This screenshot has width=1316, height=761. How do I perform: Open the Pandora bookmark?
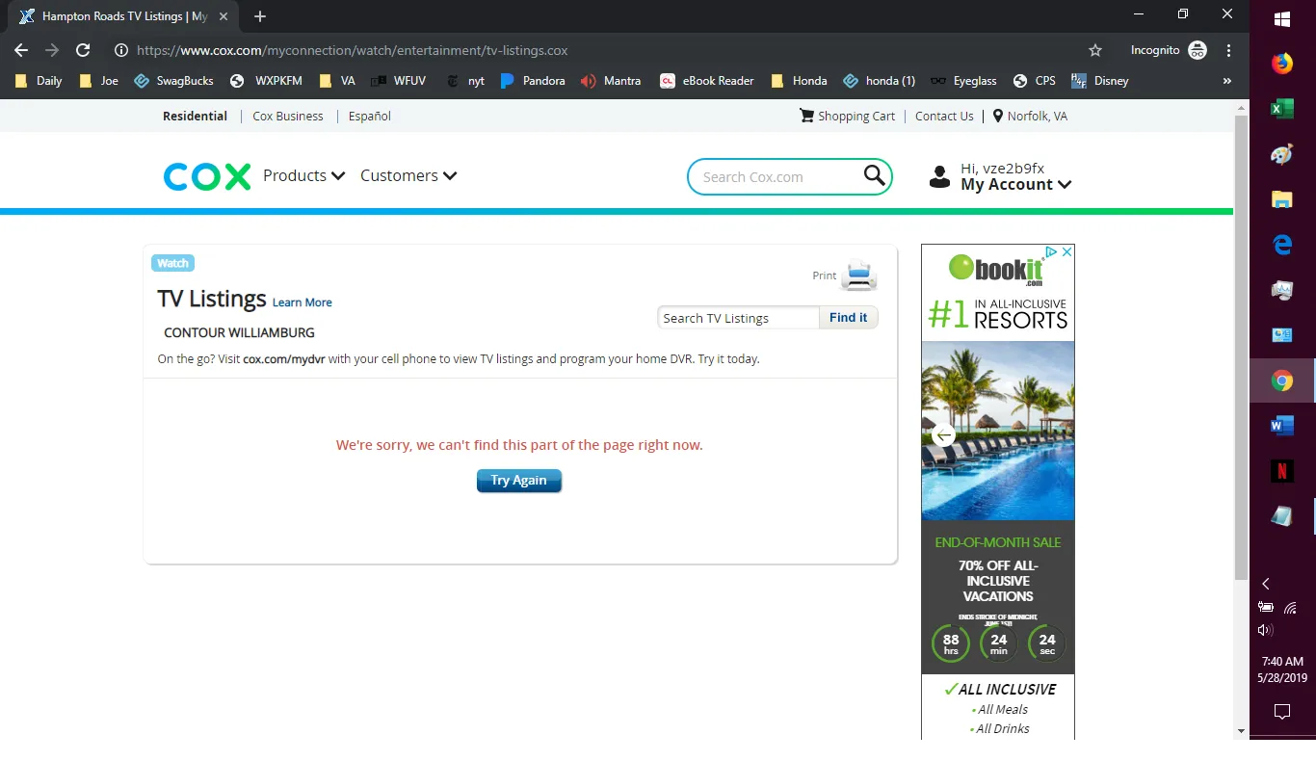pos(533,81)
